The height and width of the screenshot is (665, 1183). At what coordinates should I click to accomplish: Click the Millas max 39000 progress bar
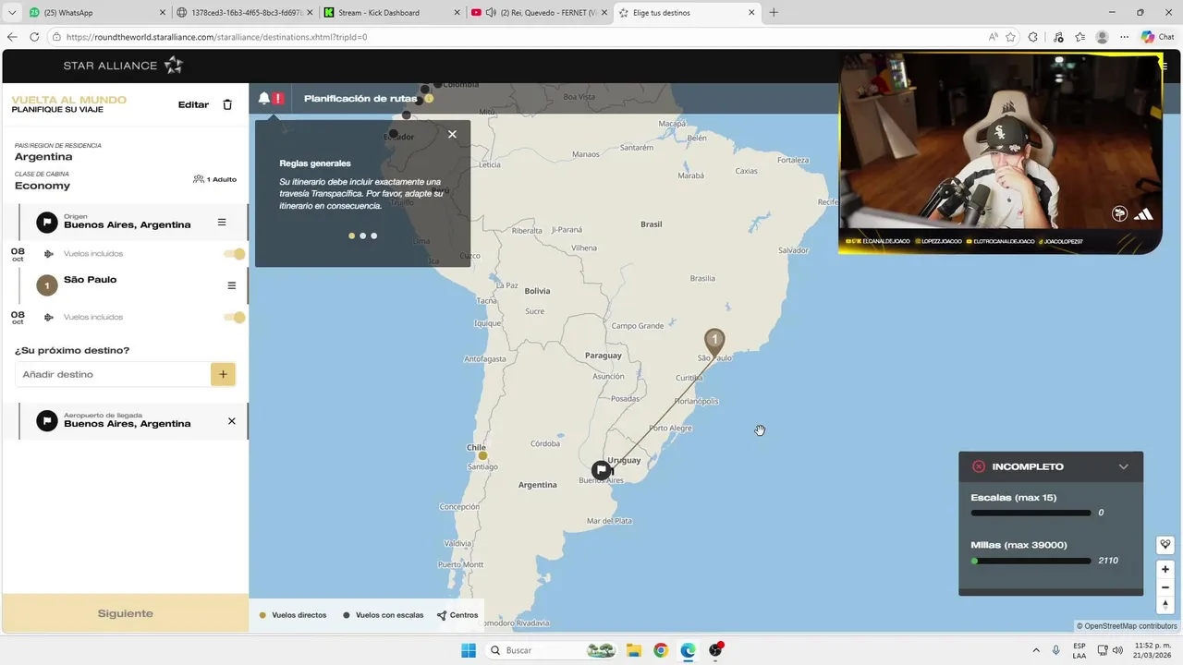[1031, 561]
